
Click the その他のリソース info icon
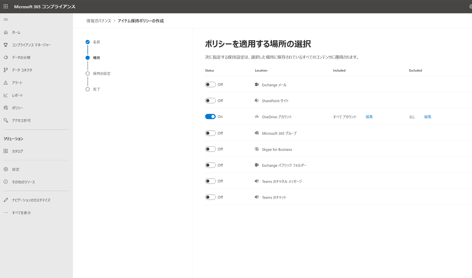6,182
